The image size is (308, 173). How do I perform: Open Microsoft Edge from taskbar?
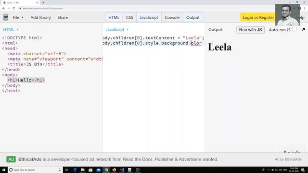coord(75,170)
